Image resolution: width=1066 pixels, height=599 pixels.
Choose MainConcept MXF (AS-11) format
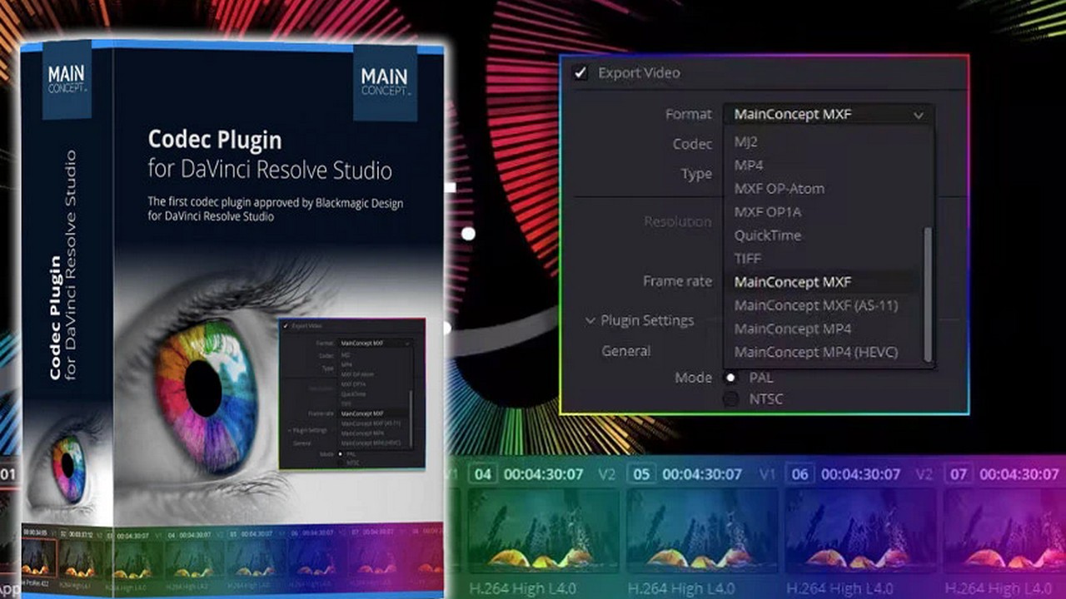coord(815,305)
